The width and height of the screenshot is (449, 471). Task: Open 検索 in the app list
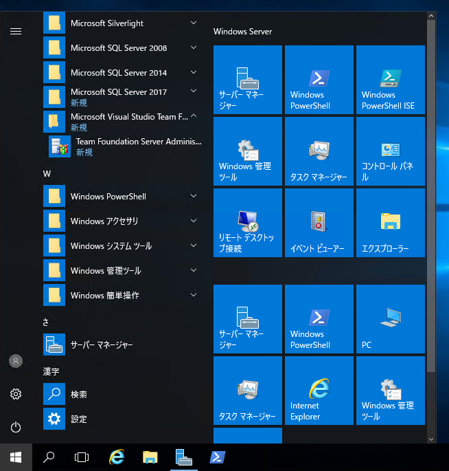tap(122, 394)
